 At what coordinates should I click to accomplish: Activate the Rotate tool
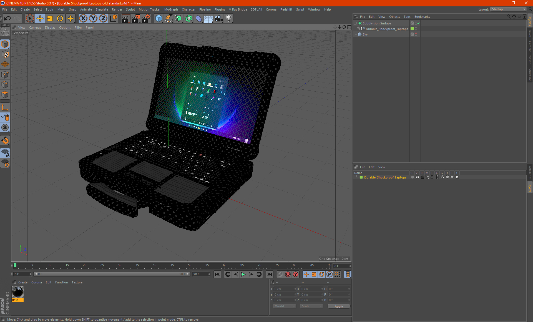coord(60,19)
